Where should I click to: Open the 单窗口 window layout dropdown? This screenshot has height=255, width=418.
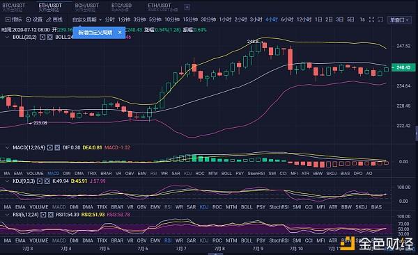(399, 20)
